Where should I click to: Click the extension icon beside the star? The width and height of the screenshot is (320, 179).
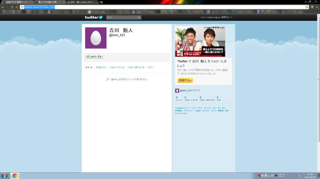coord(312,7)
